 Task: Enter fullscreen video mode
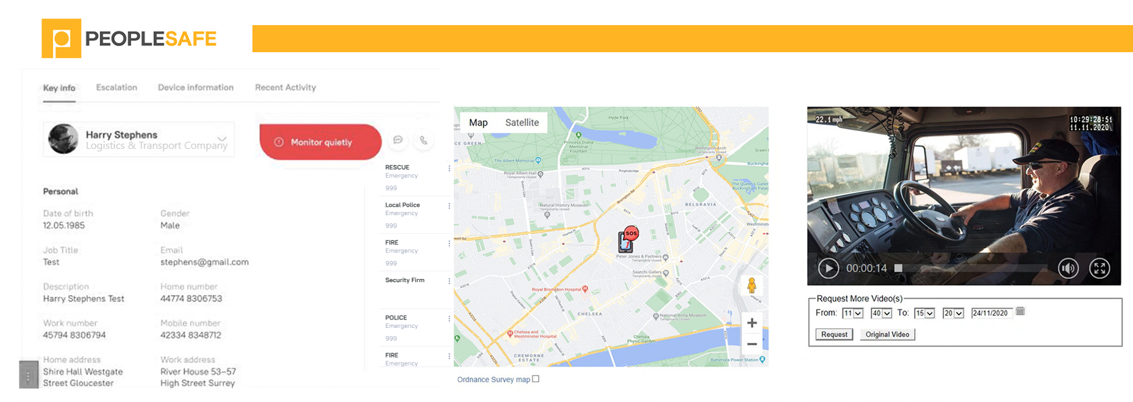(x=1099, y=268)
